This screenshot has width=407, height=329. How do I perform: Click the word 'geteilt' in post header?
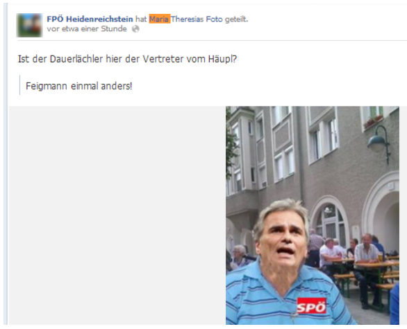(x=236, y=19)
